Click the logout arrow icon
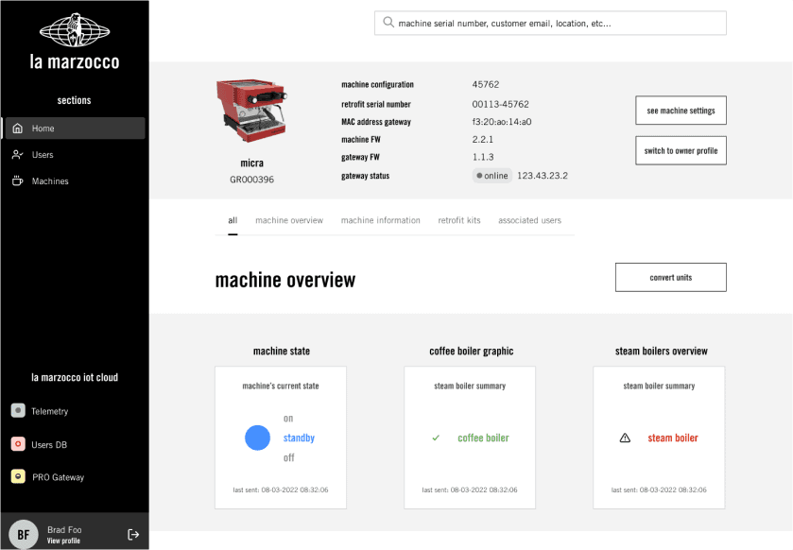 pyautogui.click(x=133, y=534)
